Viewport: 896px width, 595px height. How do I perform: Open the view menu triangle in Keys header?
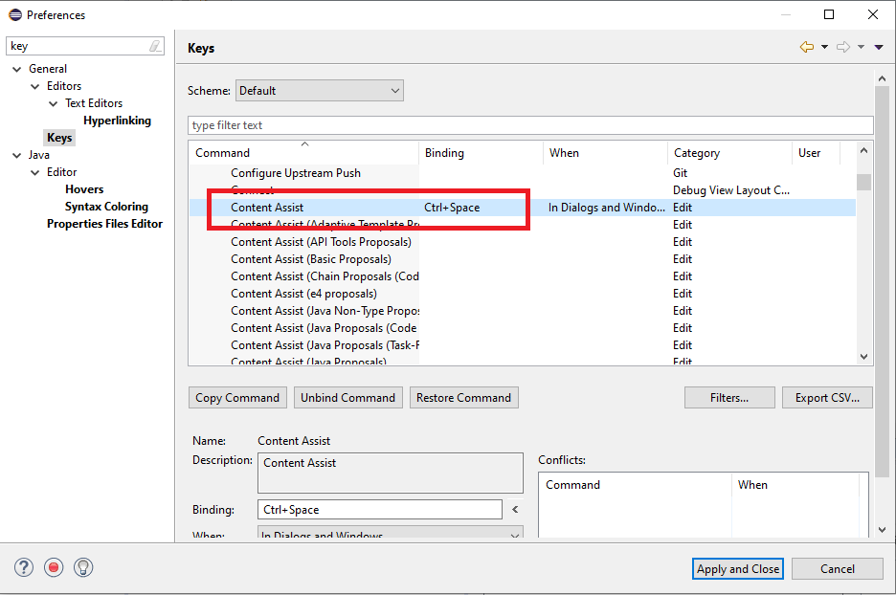click(x=879, y=48)
